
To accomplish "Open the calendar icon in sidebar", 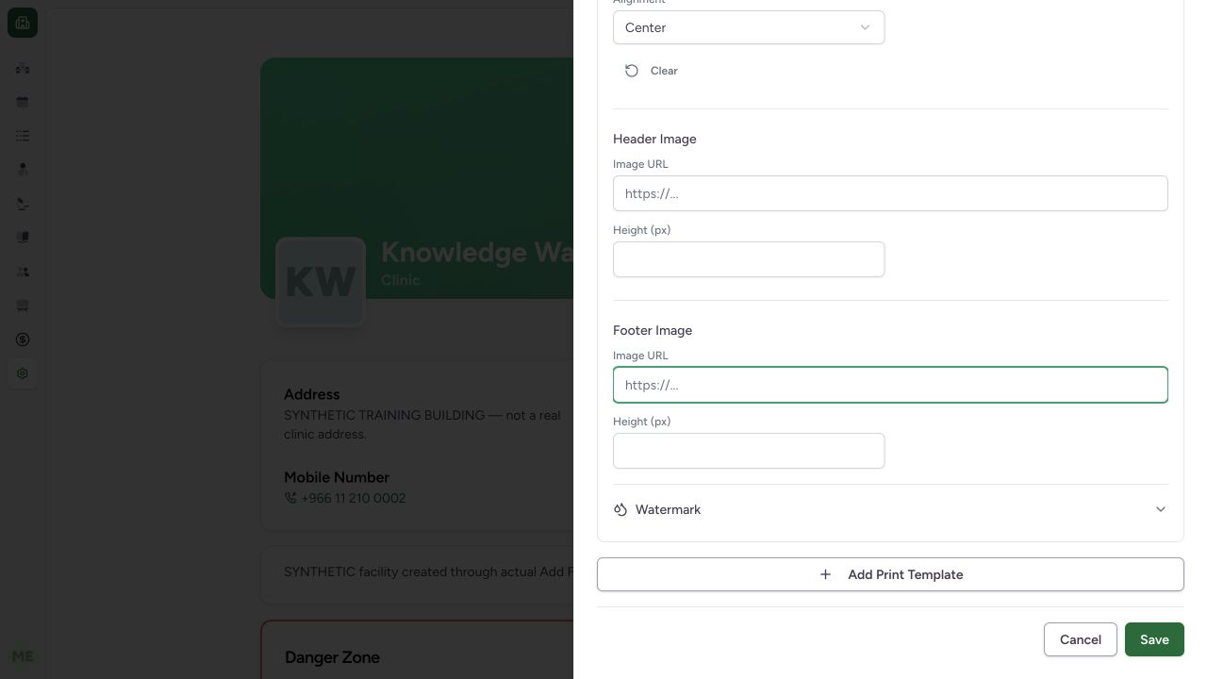I will click(23, 102).
